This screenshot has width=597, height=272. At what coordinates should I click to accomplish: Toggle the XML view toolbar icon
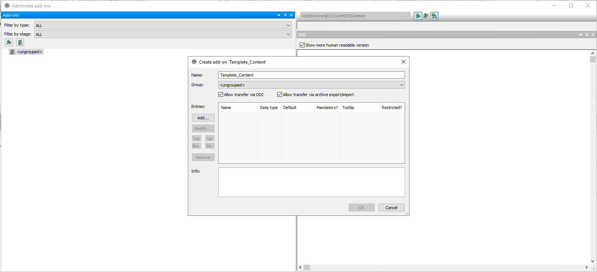pyautogui.click(x=434, y=16)
